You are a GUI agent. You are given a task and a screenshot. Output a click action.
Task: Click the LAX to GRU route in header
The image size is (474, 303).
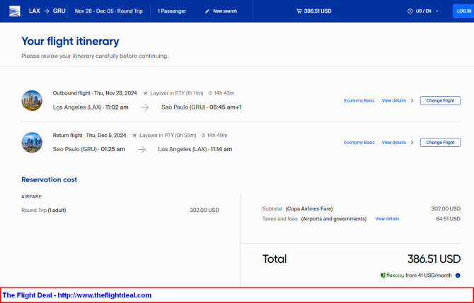click(x=47, y=11)
